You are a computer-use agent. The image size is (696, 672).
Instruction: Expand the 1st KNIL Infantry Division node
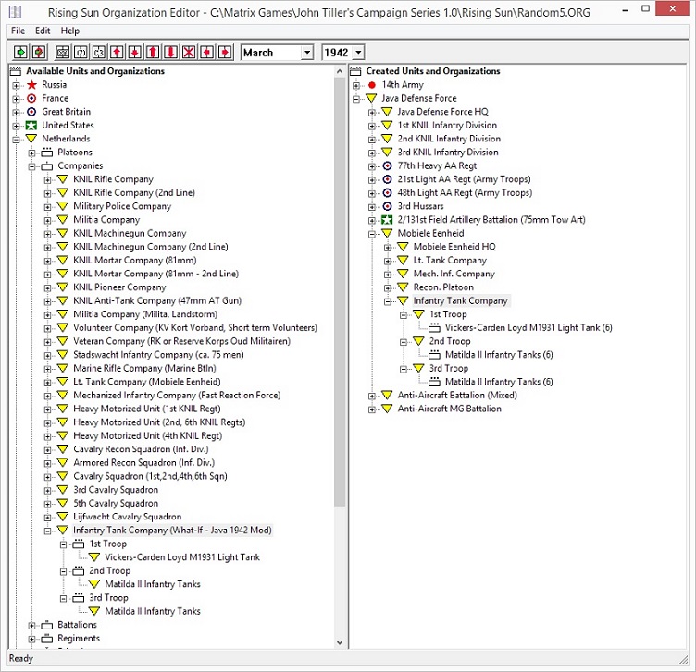pyautogui.click(x=372, y=126)
